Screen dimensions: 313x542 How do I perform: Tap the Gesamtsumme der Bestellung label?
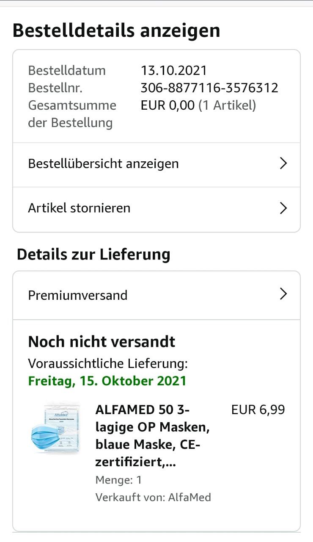pyautogui.click(x=72, y=114)
